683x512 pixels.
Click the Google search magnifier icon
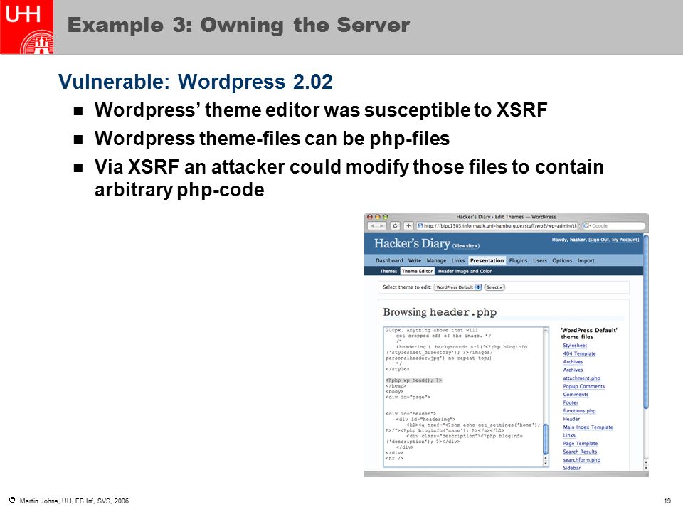click(x=587, y=226)
